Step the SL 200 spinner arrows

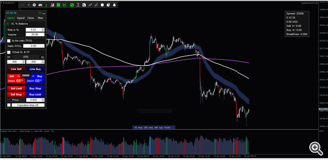tap(43, 62)
